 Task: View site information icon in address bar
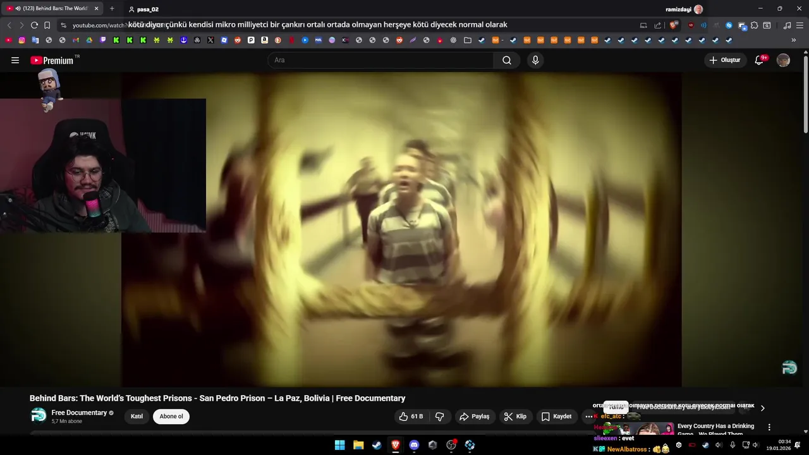(x=63, y=25)
